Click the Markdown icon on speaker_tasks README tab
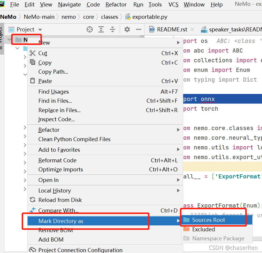The height and width of the screenshot is (253, 262). click(x=203, y=29)
